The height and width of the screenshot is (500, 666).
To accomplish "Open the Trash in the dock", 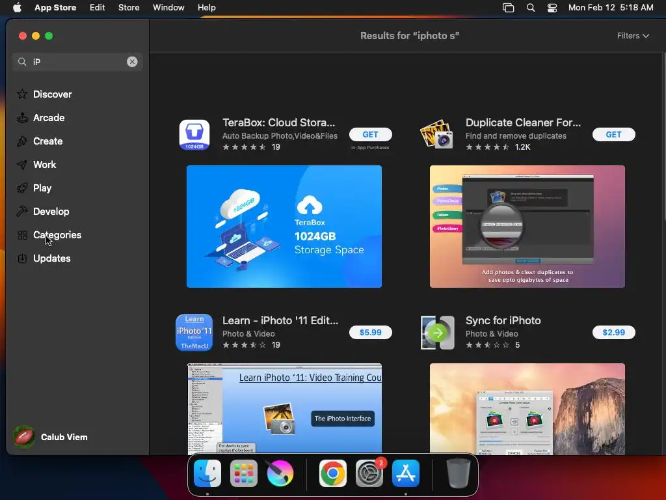I will tap(459, 473).
